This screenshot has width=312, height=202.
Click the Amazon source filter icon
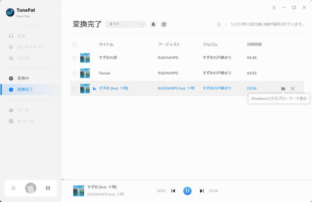coord(153,24)
